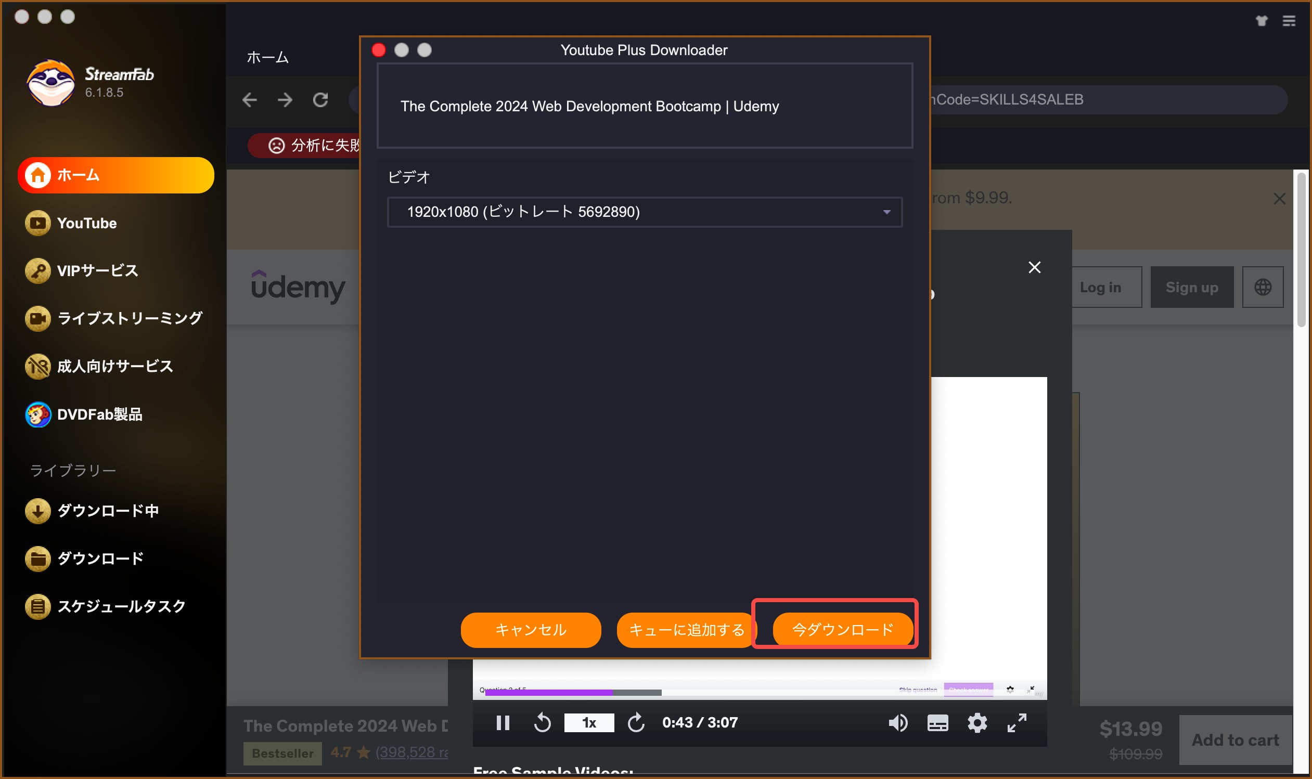Go forward with the browser forward arrow
Viewport: 1312px width, 779px height.
285,100
